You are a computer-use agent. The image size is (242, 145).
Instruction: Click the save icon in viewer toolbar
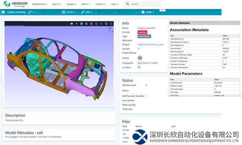(86, 24)
